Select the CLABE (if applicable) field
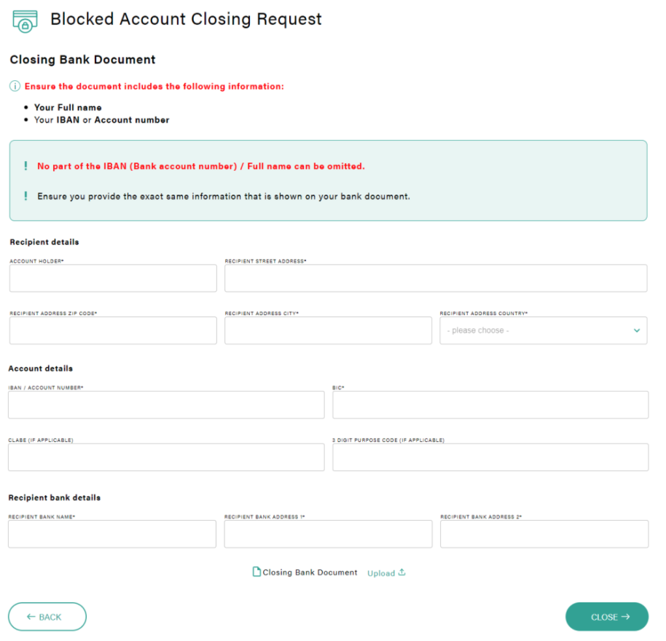The width and height of the screenshot is (666, 641). tap(166, 457)
